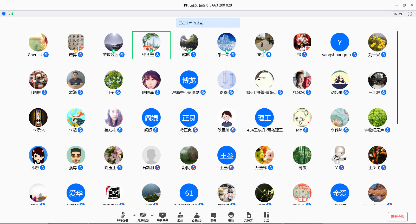The width and height of the screenshot is (416, 224).
Task: Click the blue security shield icon
Action: [4, 14]
